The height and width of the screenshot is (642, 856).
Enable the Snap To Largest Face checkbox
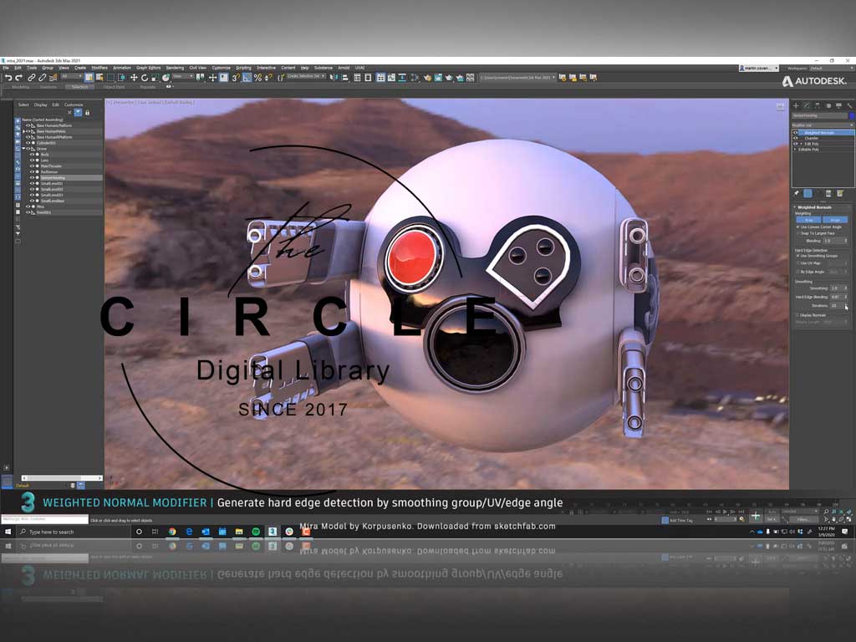point(797,233)
